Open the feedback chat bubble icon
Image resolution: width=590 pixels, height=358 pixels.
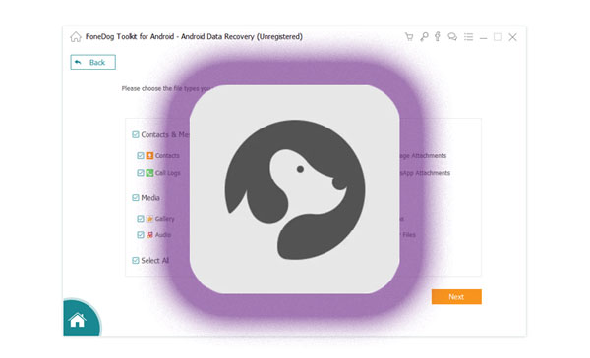[x=452, y=36]
